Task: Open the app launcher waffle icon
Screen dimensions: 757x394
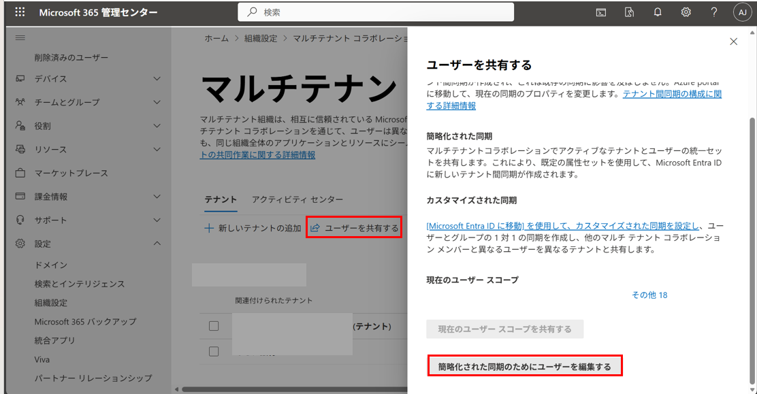Action: (x=20, y=12)
